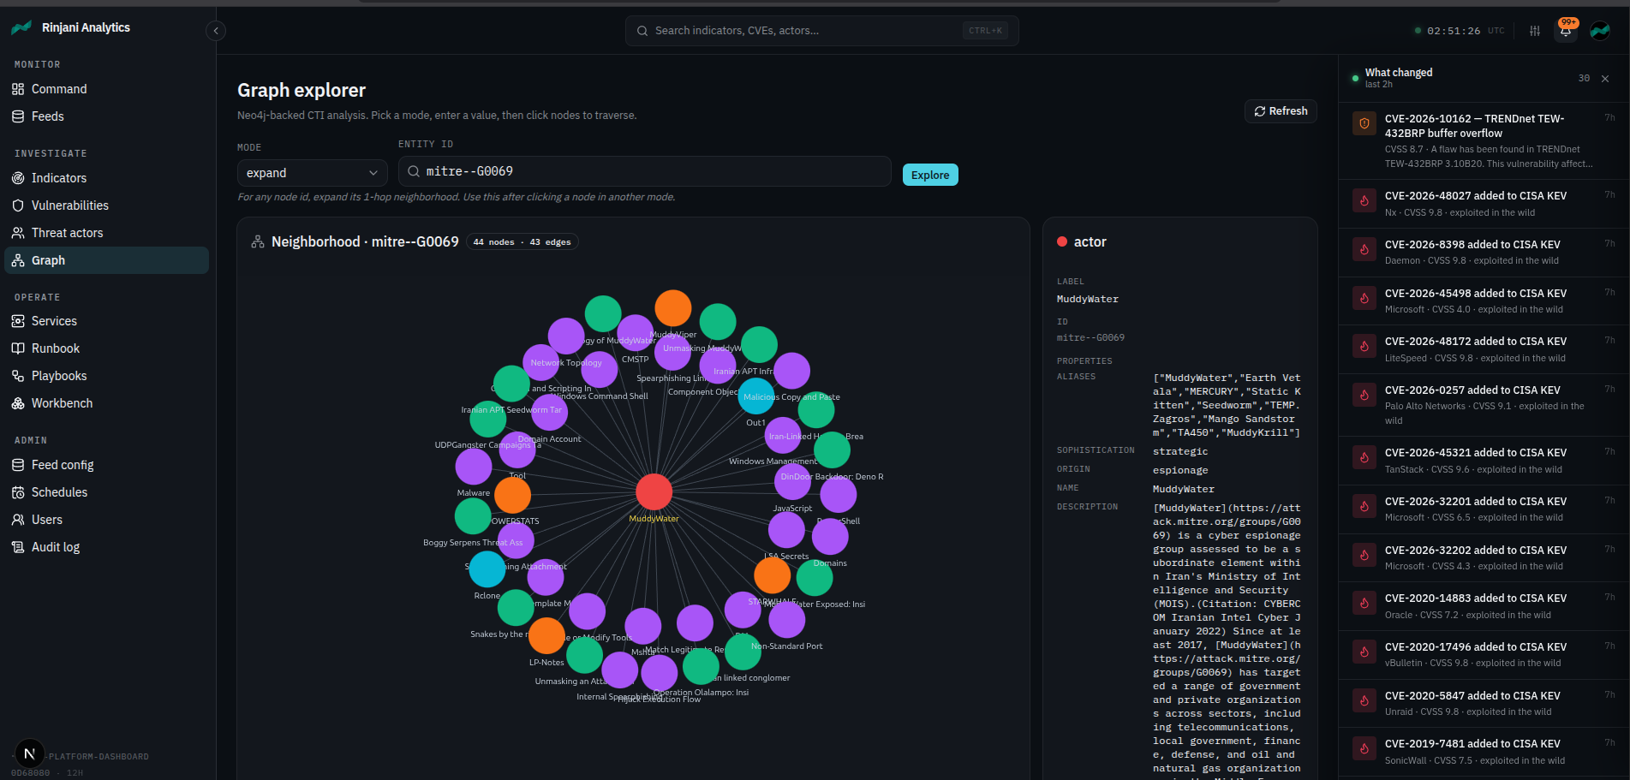Click the 'espionage' origin value
1630x780 pixels.
coord(1180,471)
